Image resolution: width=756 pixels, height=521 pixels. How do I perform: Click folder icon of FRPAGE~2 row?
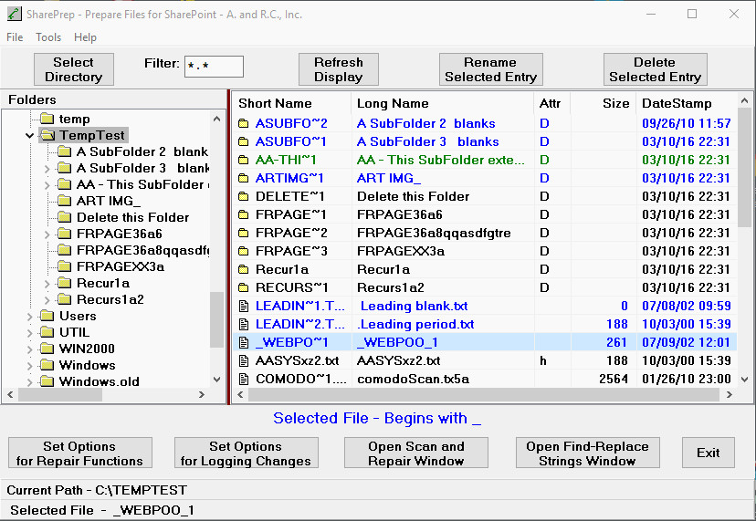click(244, 234)
